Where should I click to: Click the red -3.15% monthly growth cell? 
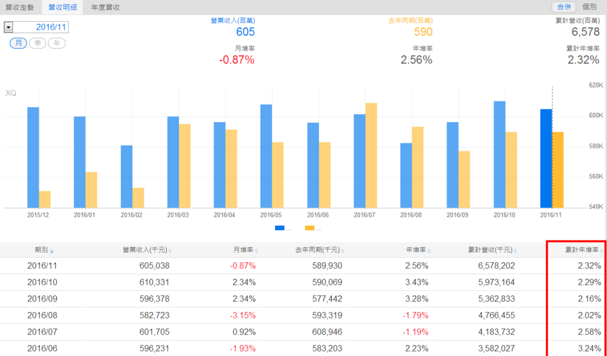(242, 315)
